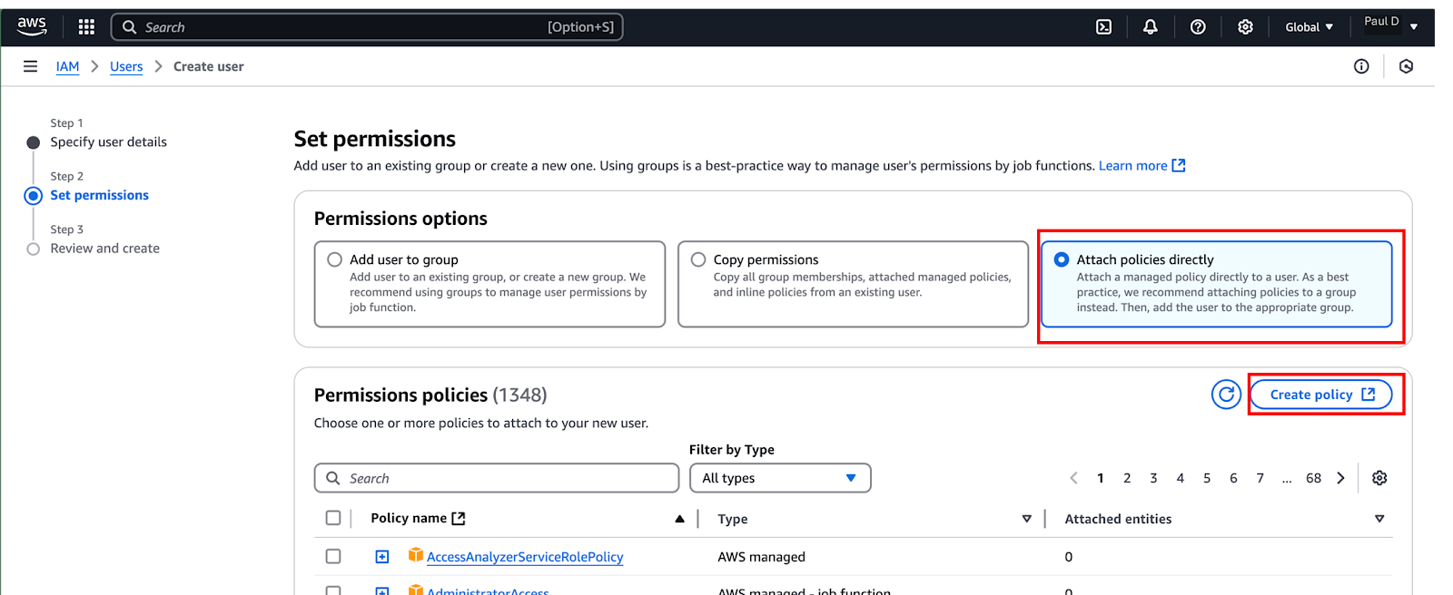Image resolution: width=1453 pixels, height=595 pixels.
Task: Go to page 4 of policies
Action: point(1181,478)
